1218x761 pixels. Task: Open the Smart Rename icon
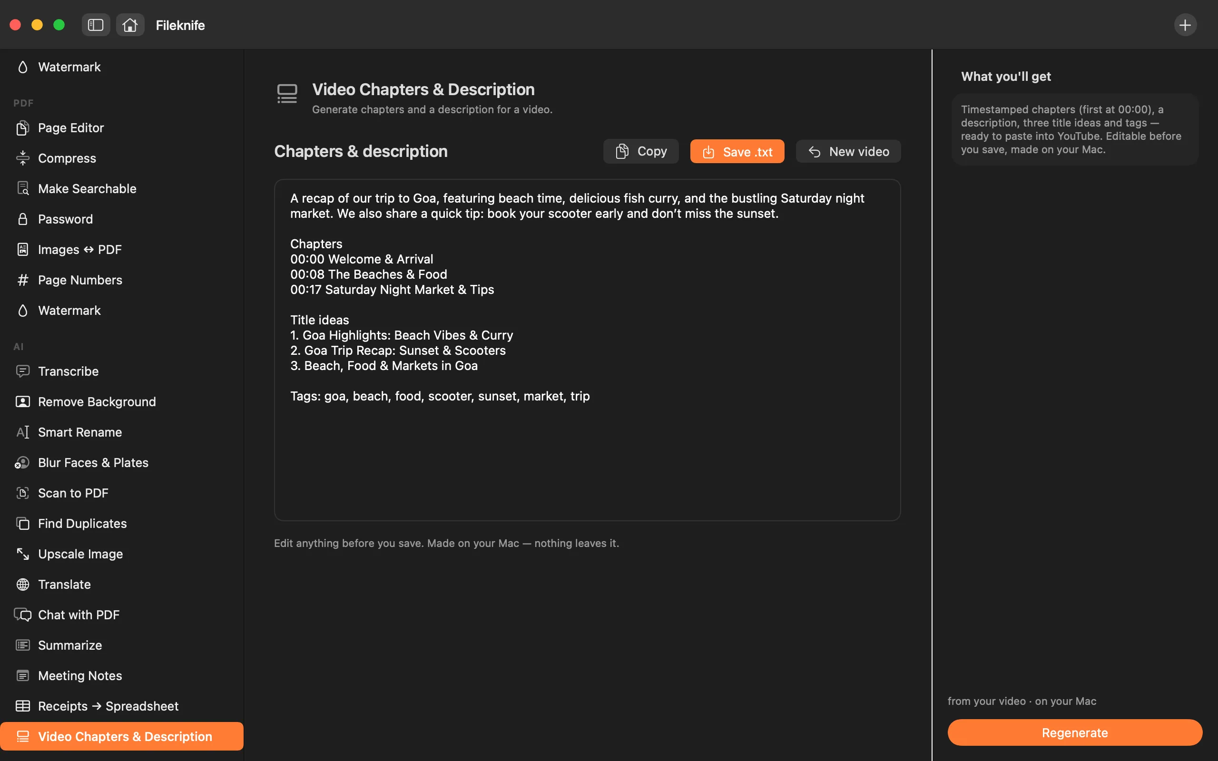click(x=23, y=432)
